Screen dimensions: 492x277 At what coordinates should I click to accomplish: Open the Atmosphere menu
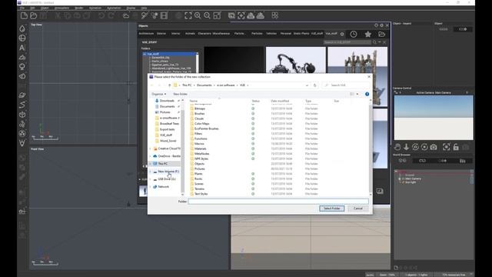(61, 8)
